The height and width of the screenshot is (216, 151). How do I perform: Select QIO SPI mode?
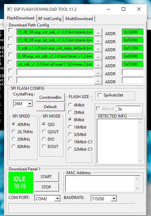pos(44,124)
